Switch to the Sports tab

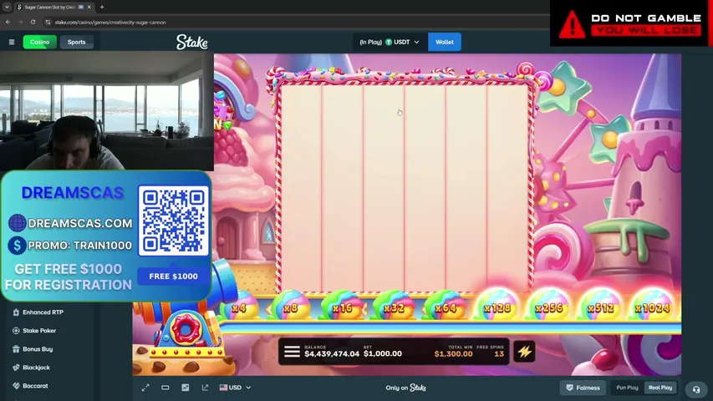click(76, 42)
